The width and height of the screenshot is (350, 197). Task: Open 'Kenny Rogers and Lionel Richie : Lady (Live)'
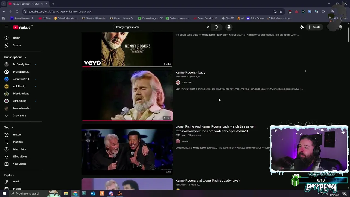click(x=208, y=181)
